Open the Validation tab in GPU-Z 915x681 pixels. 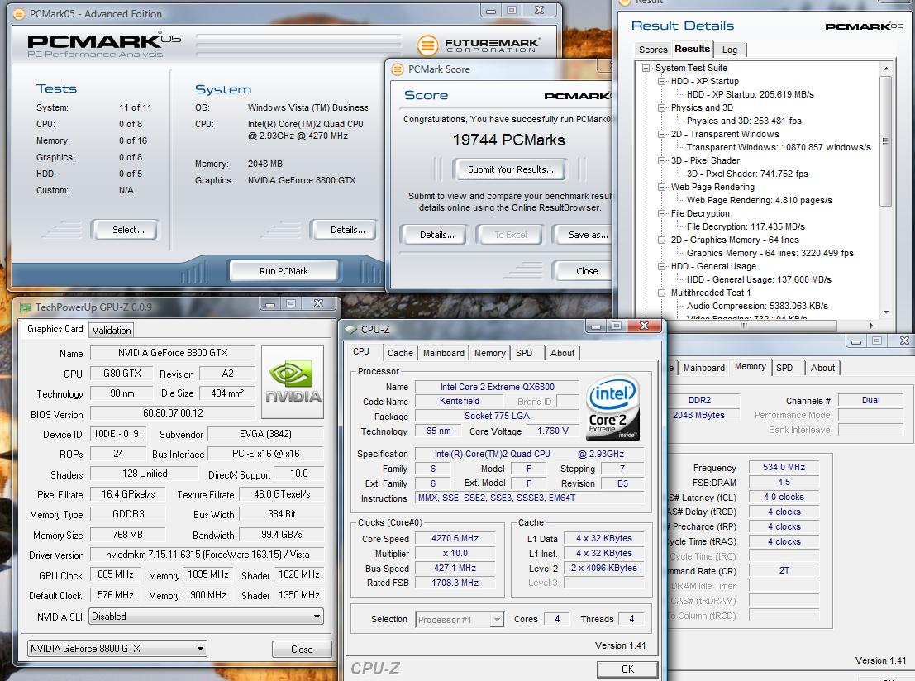click(x=112, y=331)
